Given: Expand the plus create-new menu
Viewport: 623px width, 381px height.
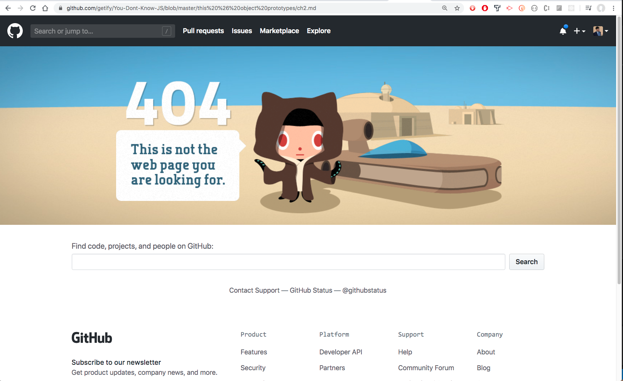Looking at the screenshot, I should [x=579, y=31].
